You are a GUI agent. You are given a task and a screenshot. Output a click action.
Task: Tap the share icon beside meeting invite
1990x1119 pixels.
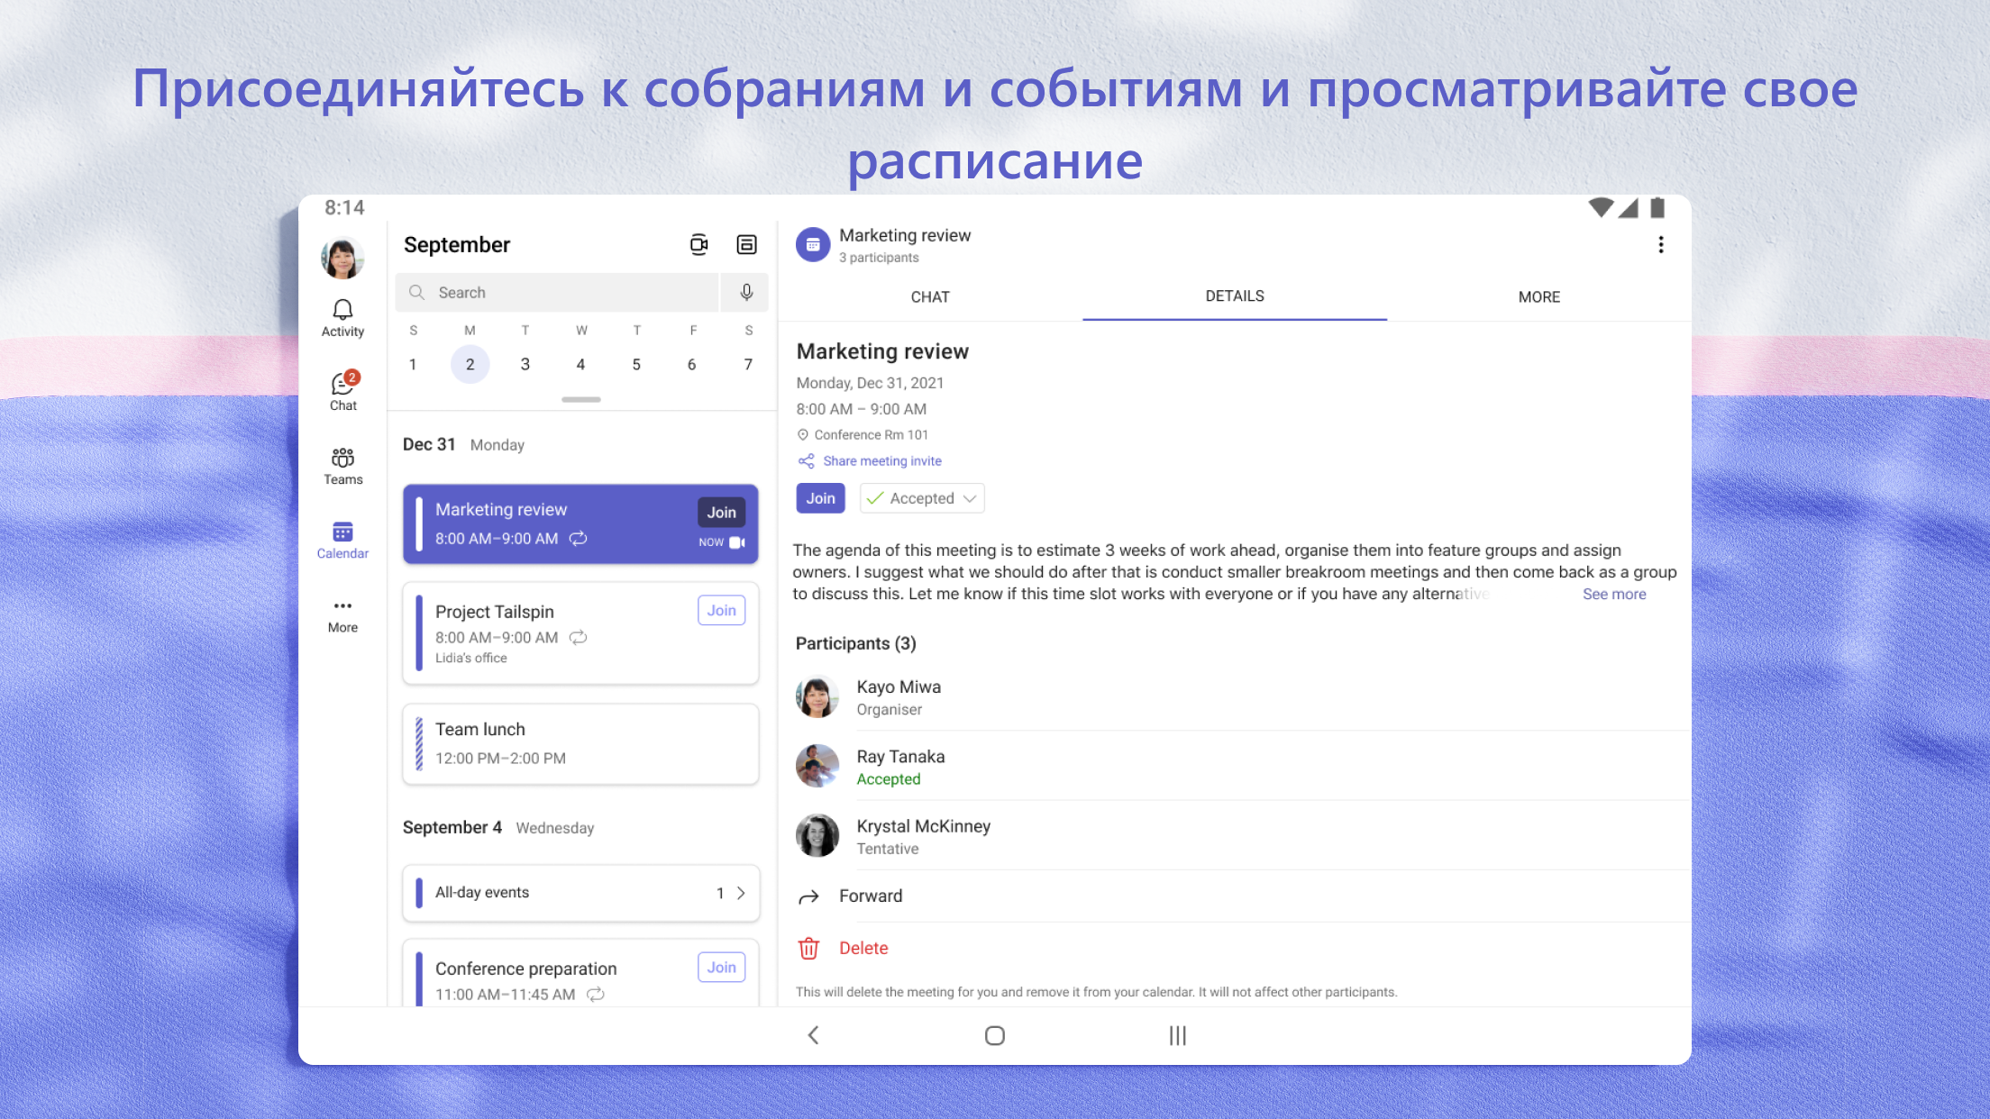(806, 461)
